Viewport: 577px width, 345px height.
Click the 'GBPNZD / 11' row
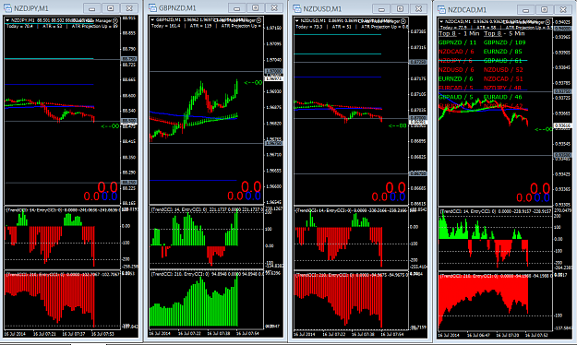[457, 42]
